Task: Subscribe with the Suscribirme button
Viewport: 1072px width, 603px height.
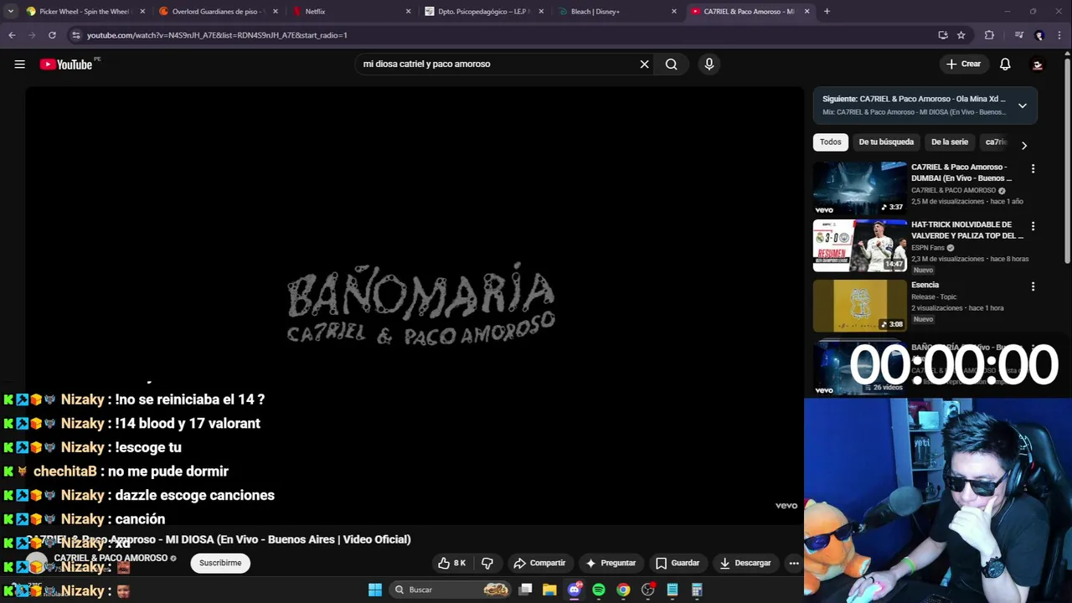Action: click(220, 563)
